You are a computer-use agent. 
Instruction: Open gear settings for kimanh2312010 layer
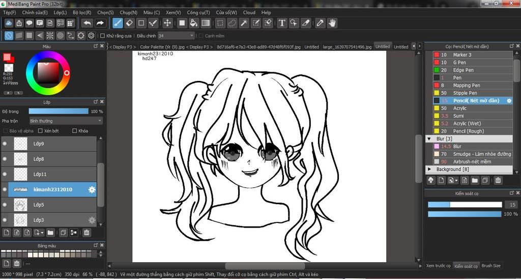(92, 189)
